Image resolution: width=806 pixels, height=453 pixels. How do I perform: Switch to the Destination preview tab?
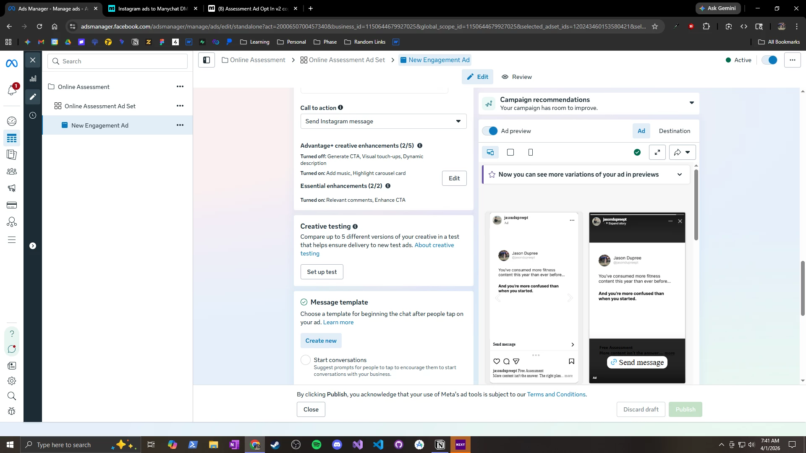(674, 131)
